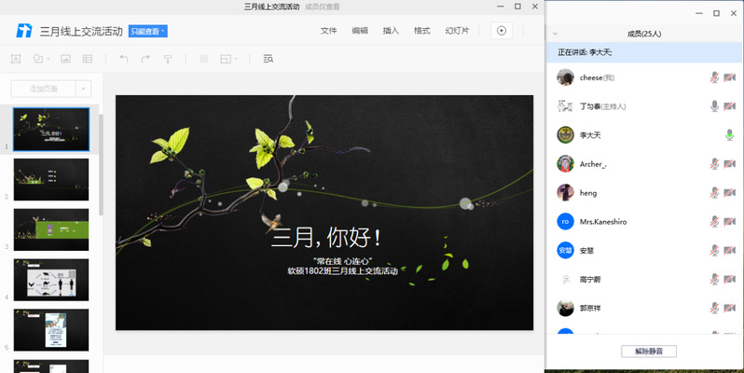Start the slideshow with the play button

click(502, 31)
